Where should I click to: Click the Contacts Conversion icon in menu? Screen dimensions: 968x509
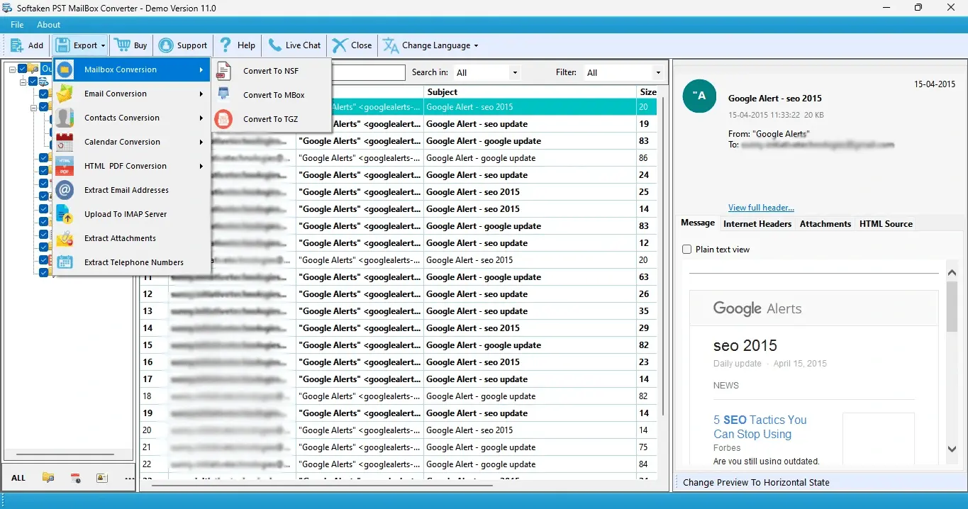65,118
